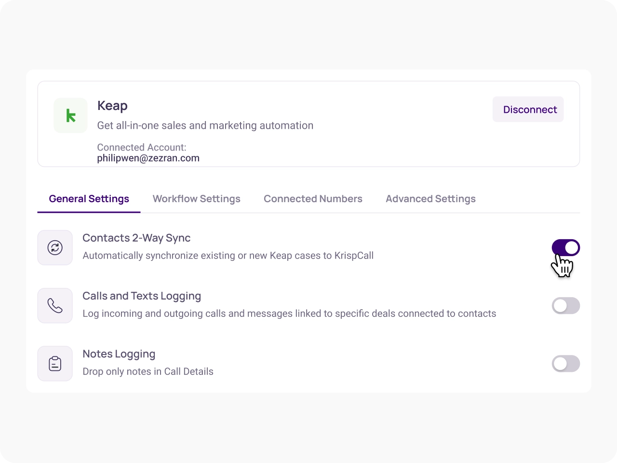Turn on the Notes Logging toggle
Image resolution: width=617 pixels, height=463 pixels.
point(565,363)
